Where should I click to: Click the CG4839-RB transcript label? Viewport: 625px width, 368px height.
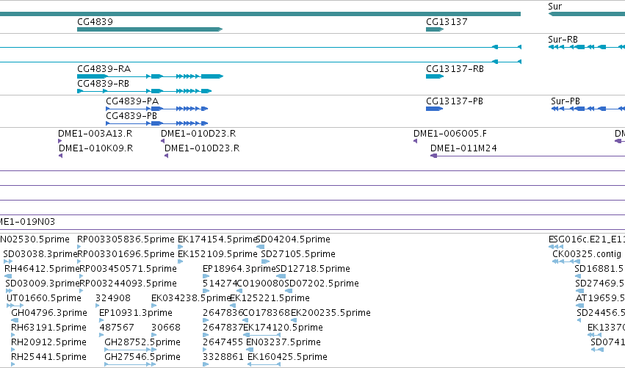pyautogui.click(x=104, y=84)
